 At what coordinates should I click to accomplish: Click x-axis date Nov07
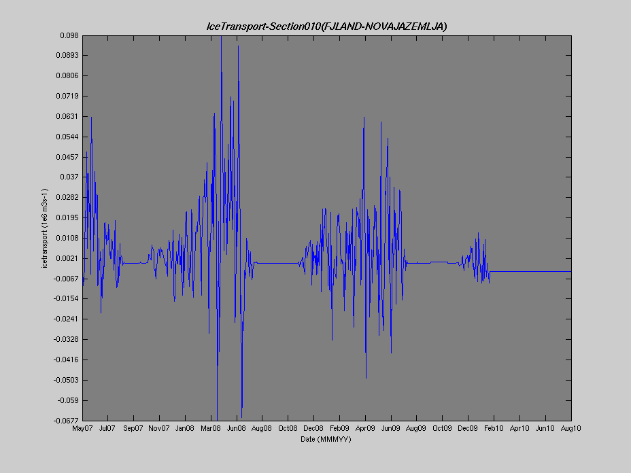tap(159, 428)
